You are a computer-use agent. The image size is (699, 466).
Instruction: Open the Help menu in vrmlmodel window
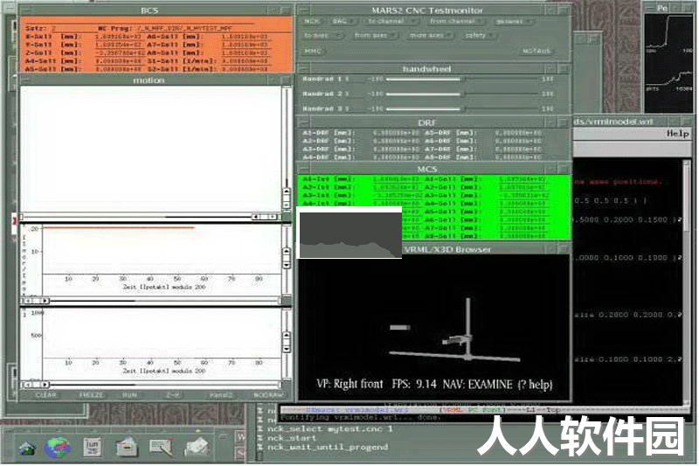(678, 134)
